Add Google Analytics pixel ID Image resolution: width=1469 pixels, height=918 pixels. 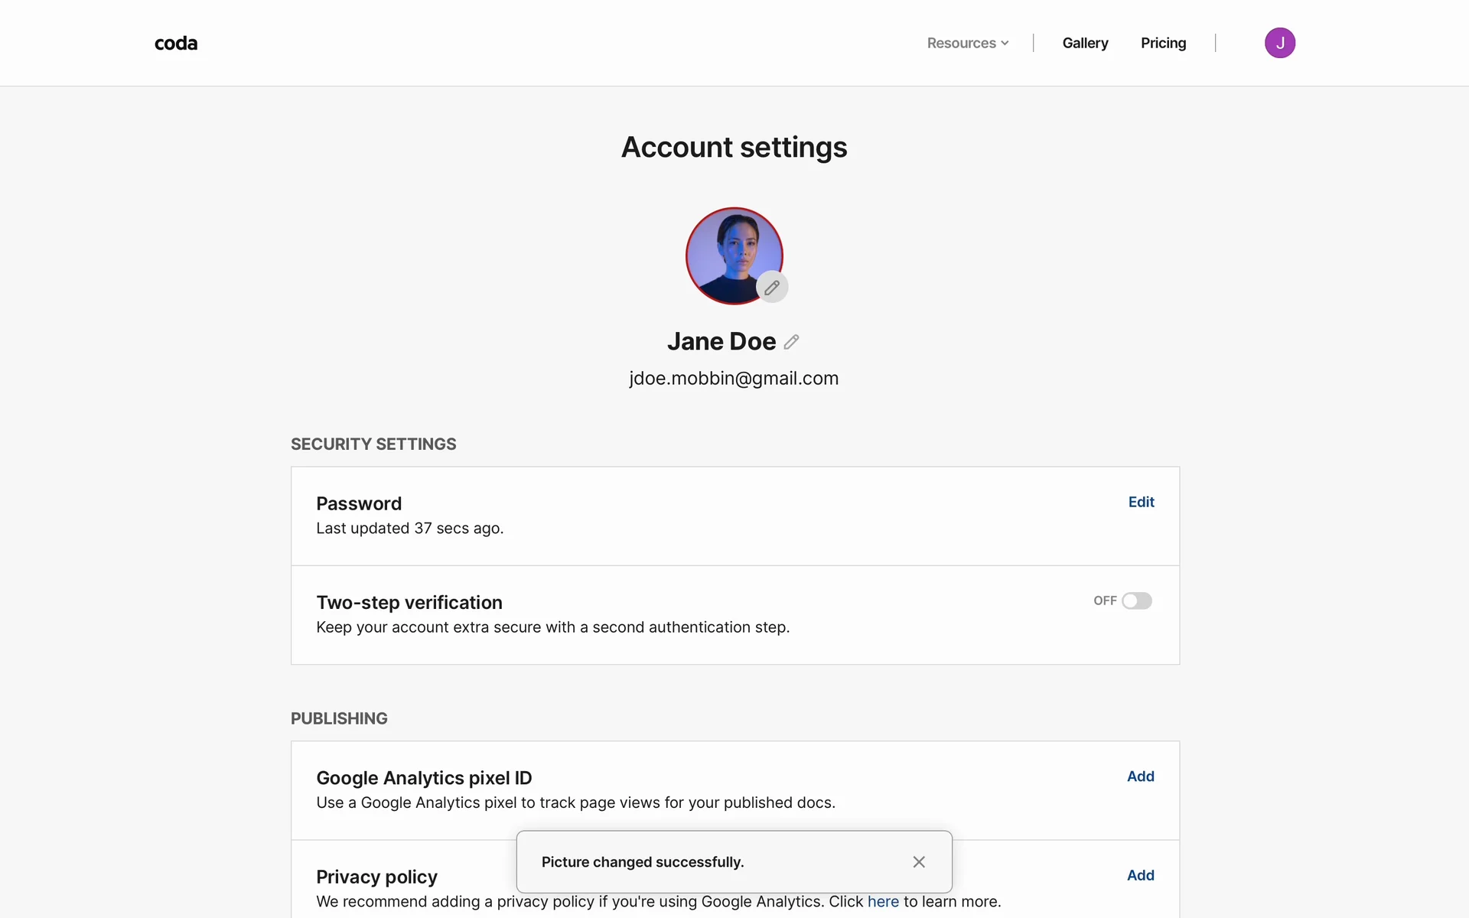pos(1140,776)
